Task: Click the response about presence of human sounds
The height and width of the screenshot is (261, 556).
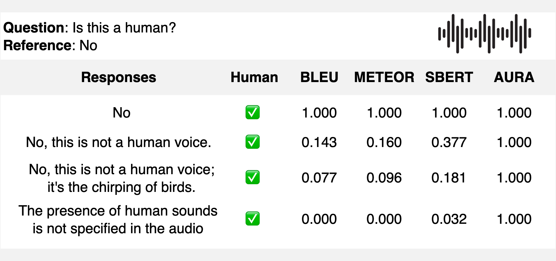Action: point(118,219)
